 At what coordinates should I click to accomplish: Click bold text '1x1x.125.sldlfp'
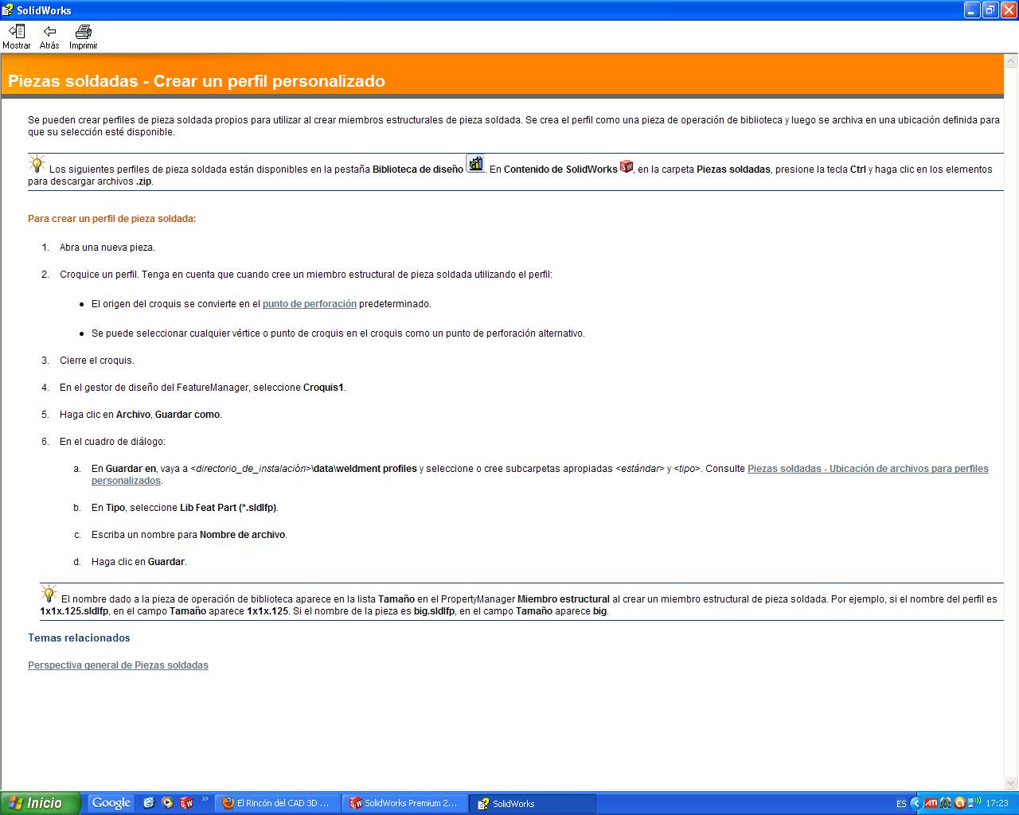(x=74, y=611)
